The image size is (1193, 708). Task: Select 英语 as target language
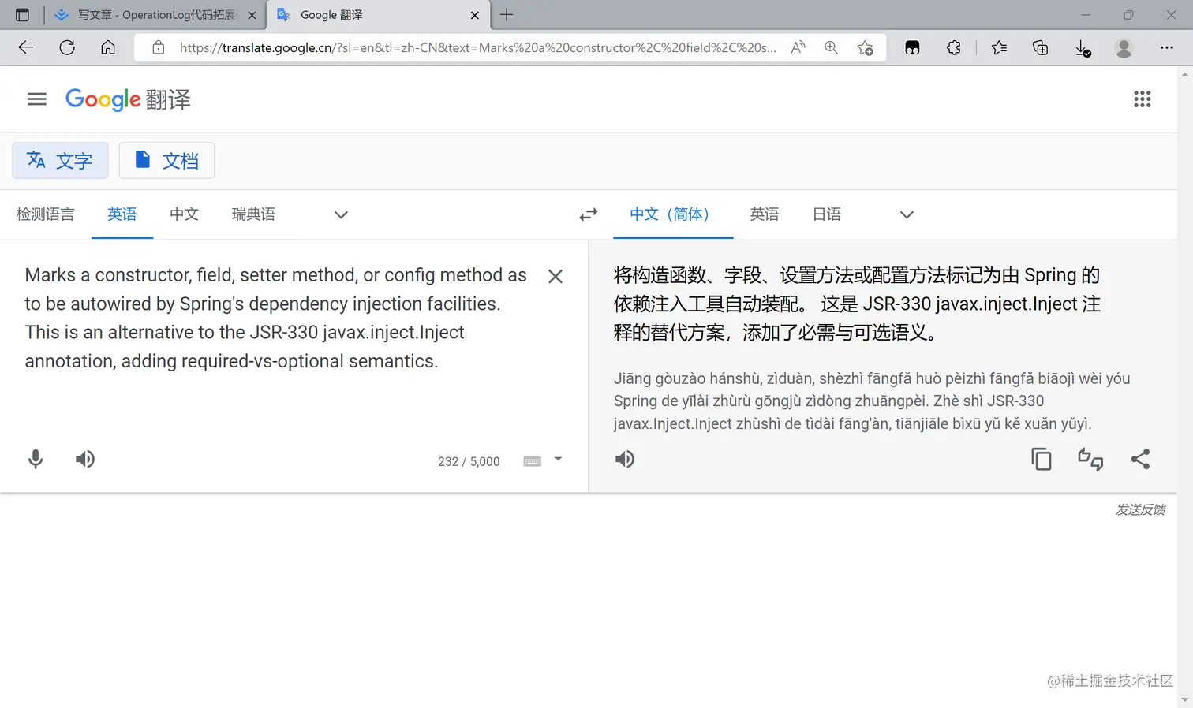765,214
